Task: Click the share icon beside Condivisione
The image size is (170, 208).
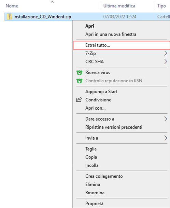Action: 79,100
